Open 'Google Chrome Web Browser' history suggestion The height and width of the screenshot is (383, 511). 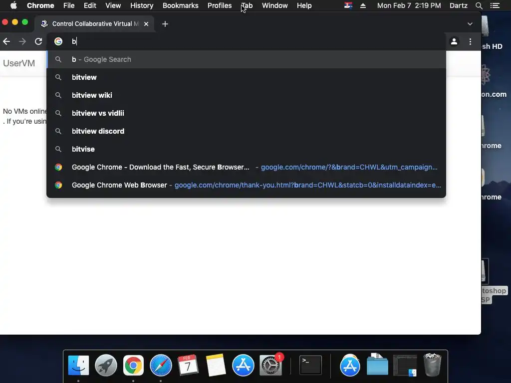(247, 185)
